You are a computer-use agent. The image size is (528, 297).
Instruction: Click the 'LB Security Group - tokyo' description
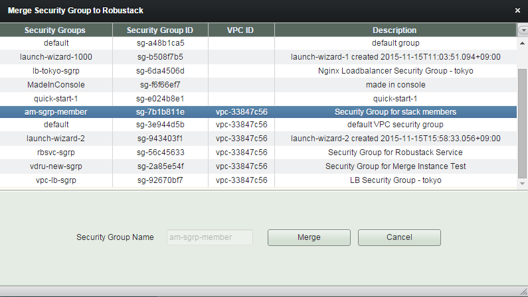[395, 180]
